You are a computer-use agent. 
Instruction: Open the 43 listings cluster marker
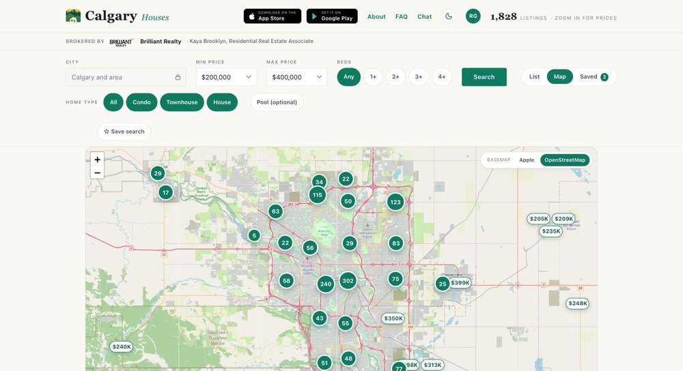[x=320, y=318]
